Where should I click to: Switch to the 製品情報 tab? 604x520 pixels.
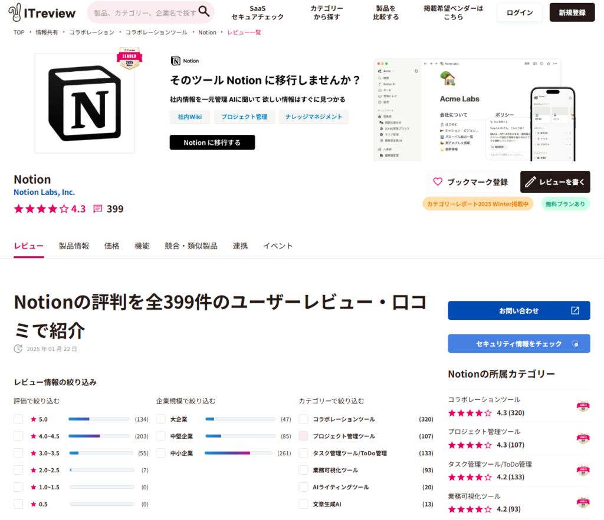point(74,246)
